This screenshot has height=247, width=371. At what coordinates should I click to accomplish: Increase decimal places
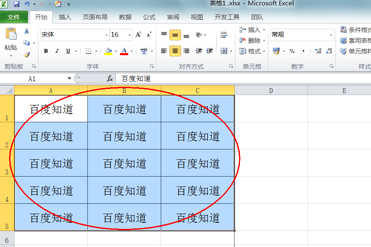tap(318, 51)
